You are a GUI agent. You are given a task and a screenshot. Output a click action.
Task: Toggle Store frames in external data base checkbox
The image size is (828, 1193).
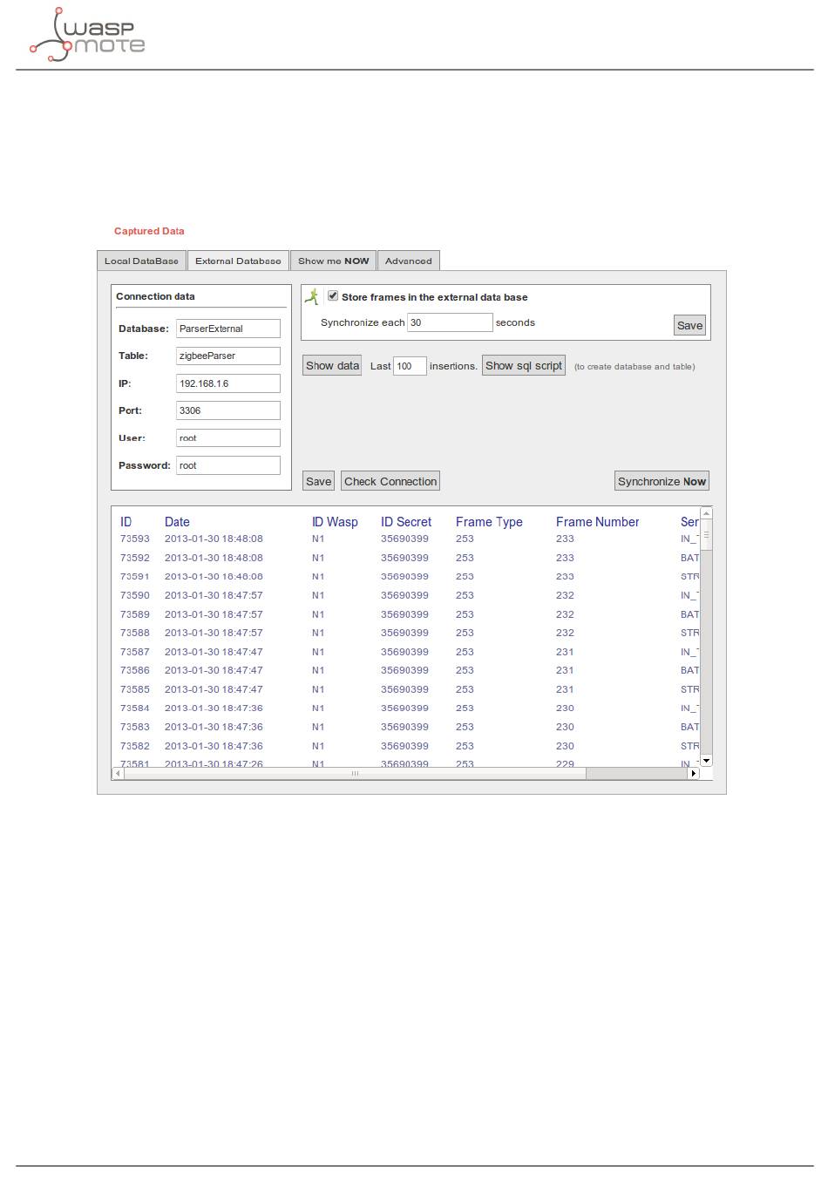click(333, 296)
